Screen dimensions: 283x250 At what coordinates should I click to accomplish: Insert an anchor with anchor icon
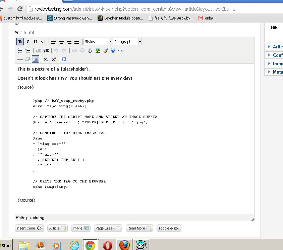coord(90,51)
